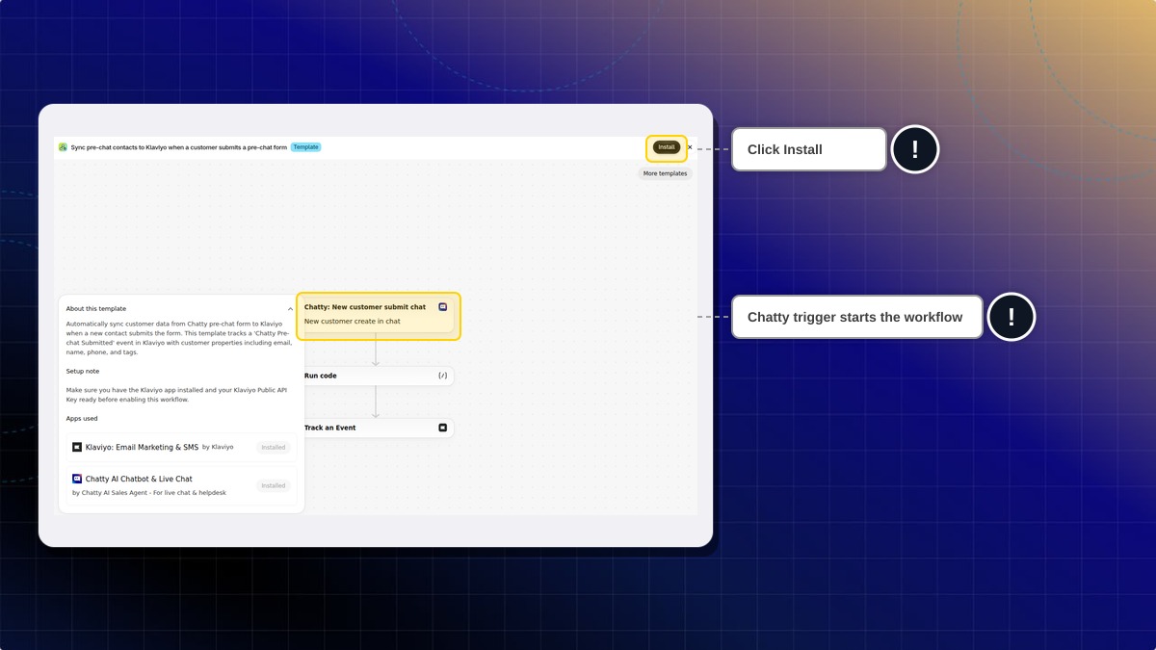Click the Installed badge for Chatty AI Chatbot
The height and width of the screenshot is (650, 1156).
pos(274,485)
